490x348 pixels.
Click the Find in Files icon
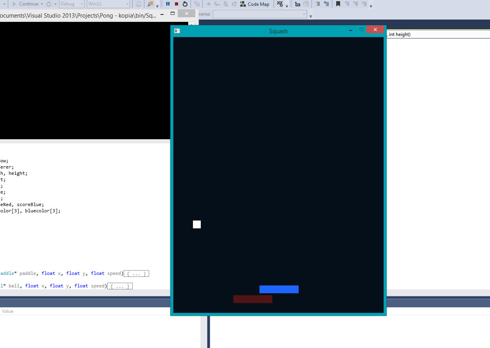150,4
